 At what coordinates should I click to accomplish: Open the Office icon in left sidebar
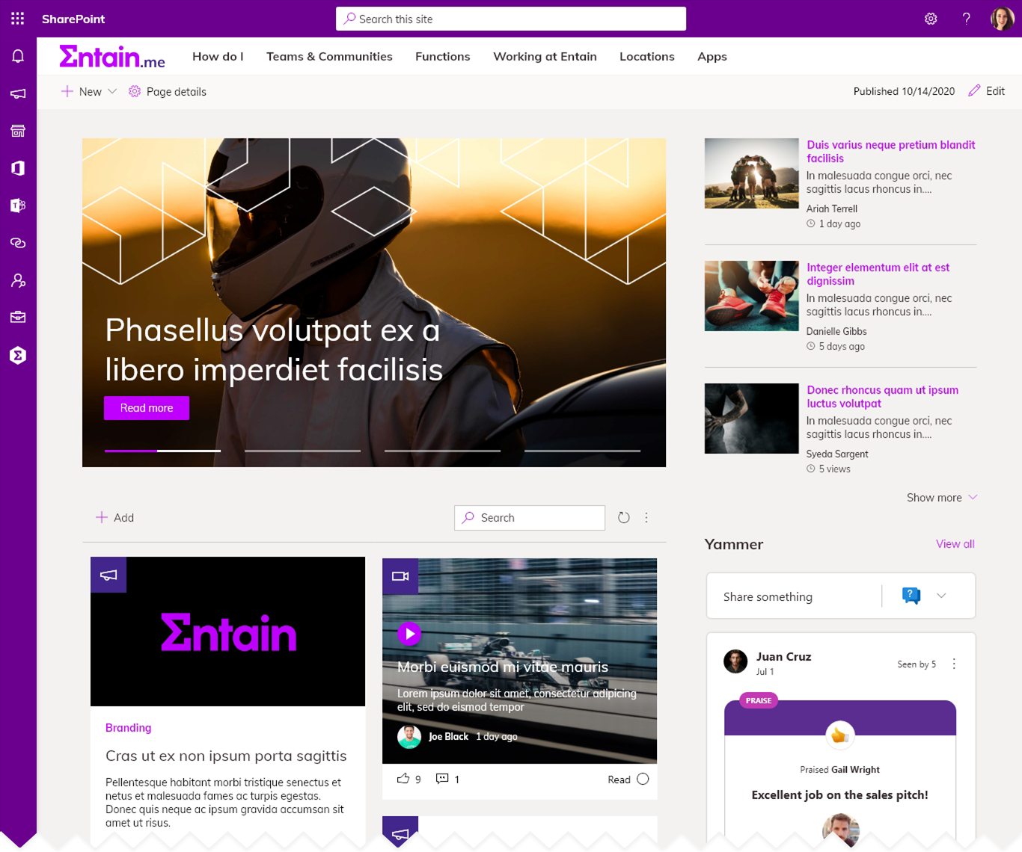pyautogui.click(x=18, y=168)
